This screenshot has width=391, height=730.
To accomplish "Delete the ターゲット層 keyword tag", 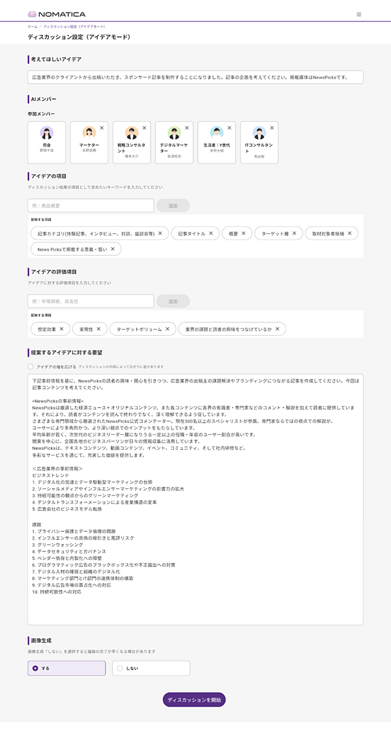I will tap(294, 233).
